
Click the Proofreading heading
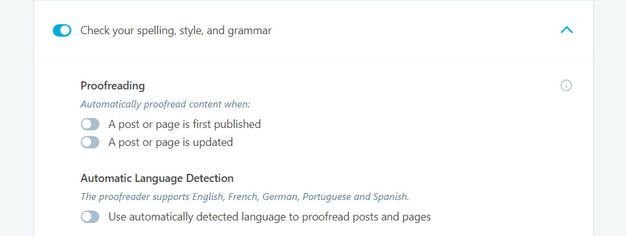[x=112, y=86]
